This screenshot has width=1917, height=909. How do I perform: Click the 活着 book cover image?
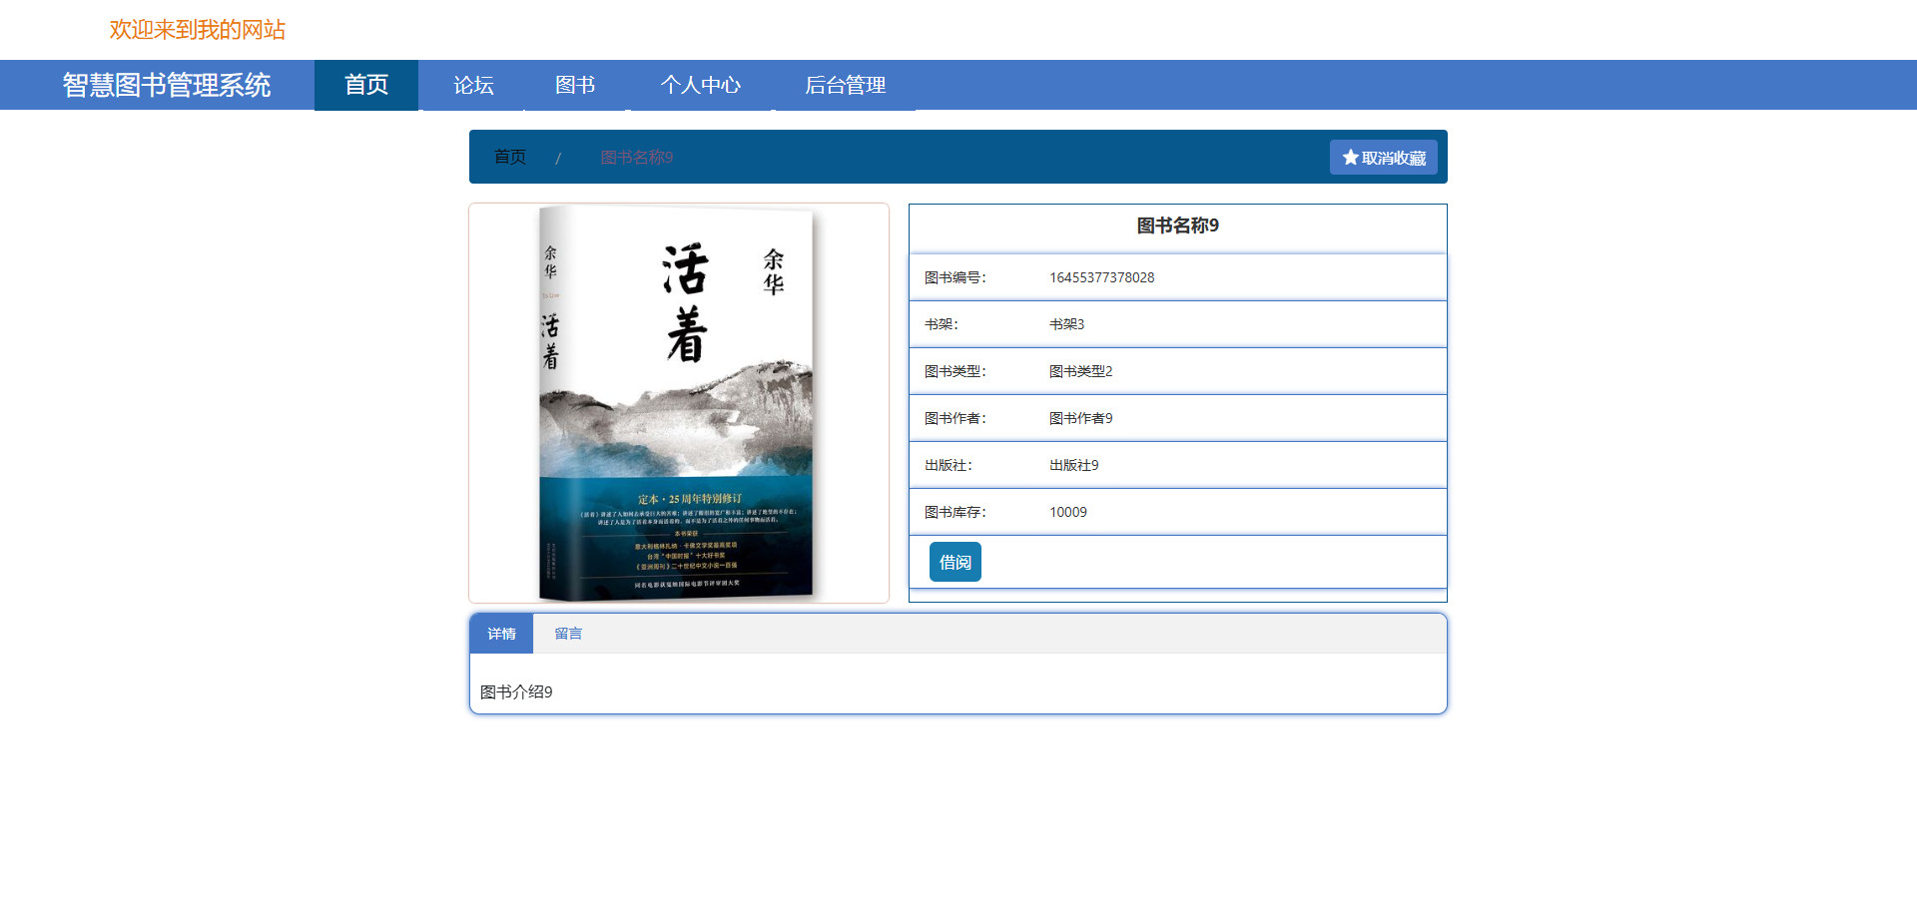[x=679, y=403]
